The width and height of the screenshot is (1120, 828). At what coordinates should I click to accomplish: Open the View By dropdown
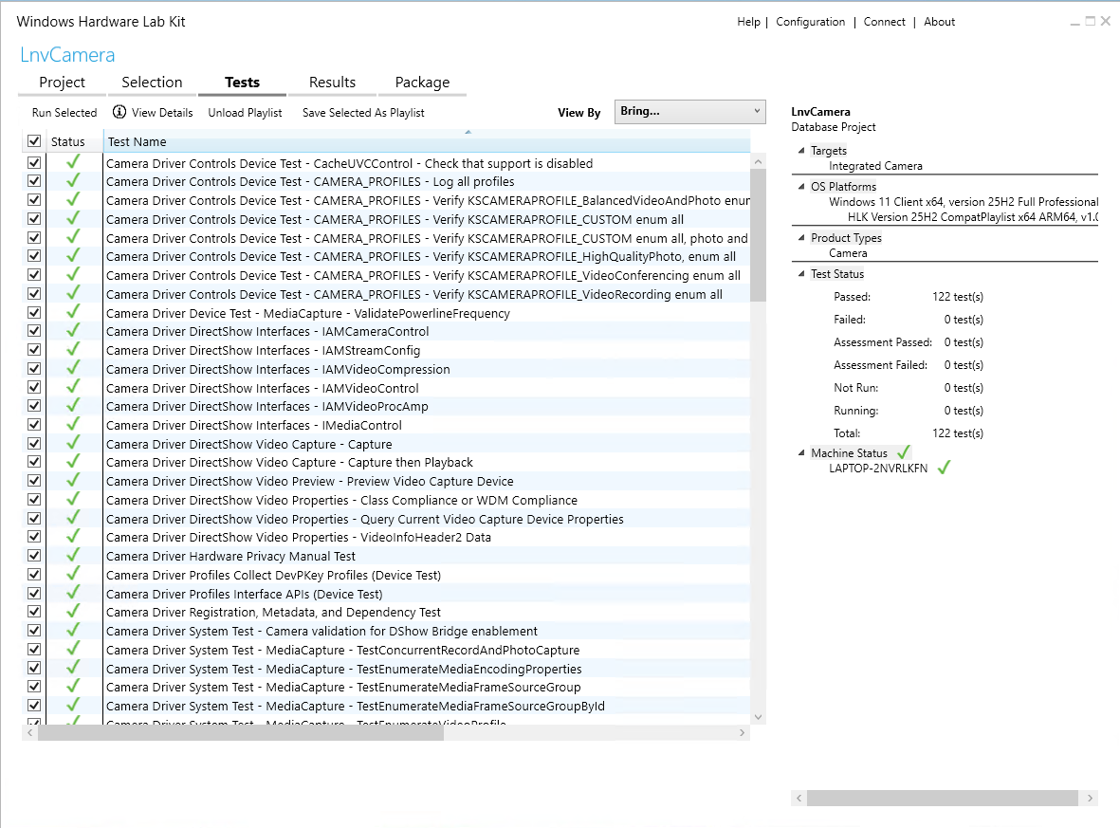(690, 112)
